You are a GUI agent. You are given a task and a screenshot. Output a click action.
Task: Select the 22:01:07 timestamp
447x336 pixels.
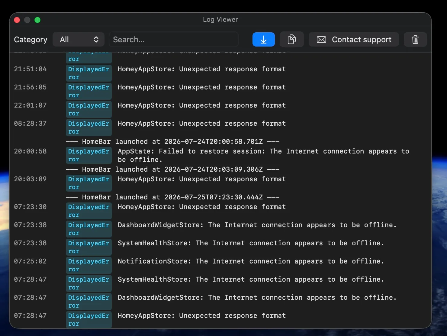pos(30,105)
